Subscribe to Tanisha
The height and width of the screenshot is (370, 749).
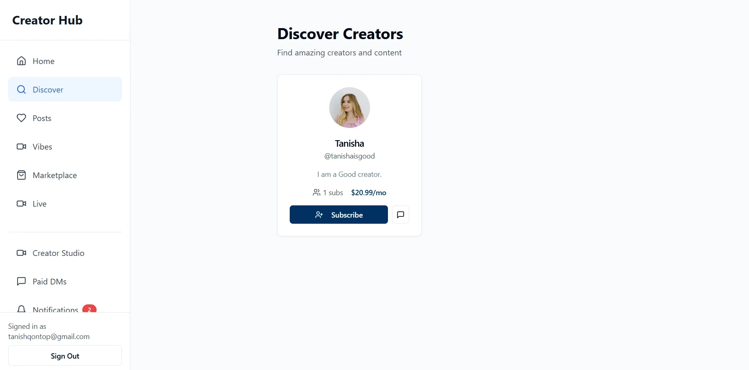[339, 215]
